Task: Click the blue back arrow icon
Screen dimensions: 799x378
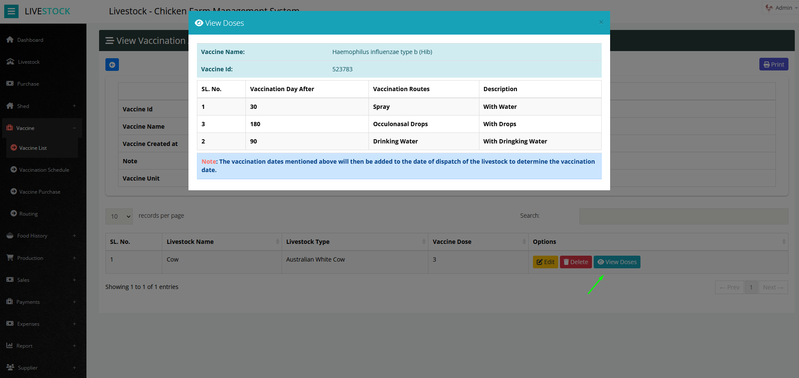Action: coord(112,65)
